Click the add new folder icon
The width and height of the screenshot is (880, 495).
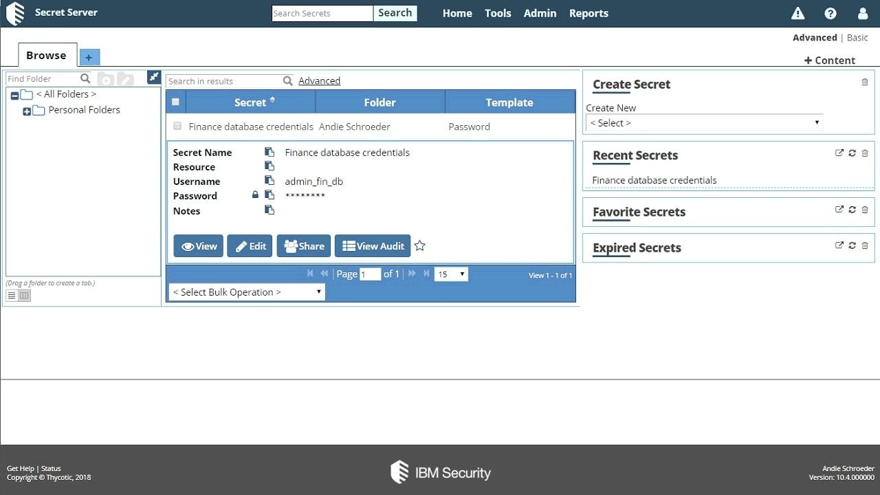[106, 79]
